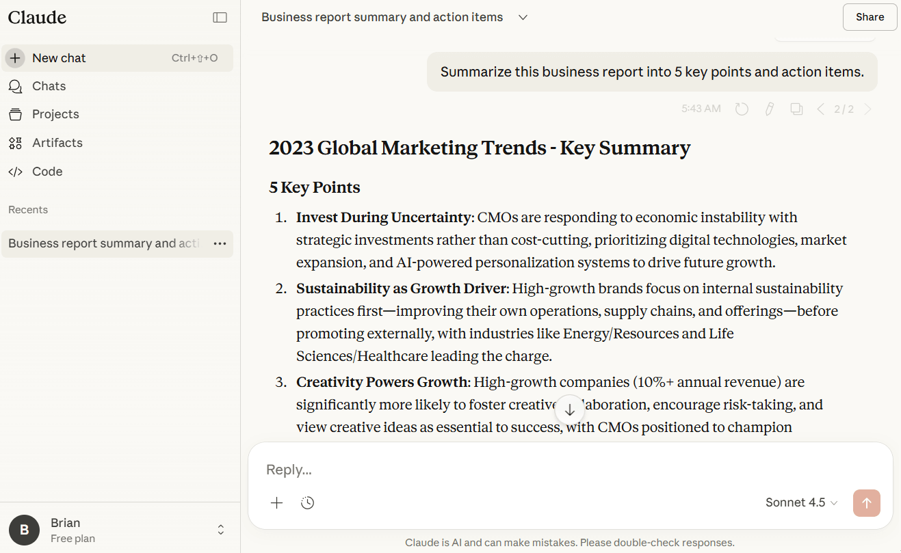The image size is (901, 553).
Task: Click the edit message pencil icon
Action: [x=769, y=109]
